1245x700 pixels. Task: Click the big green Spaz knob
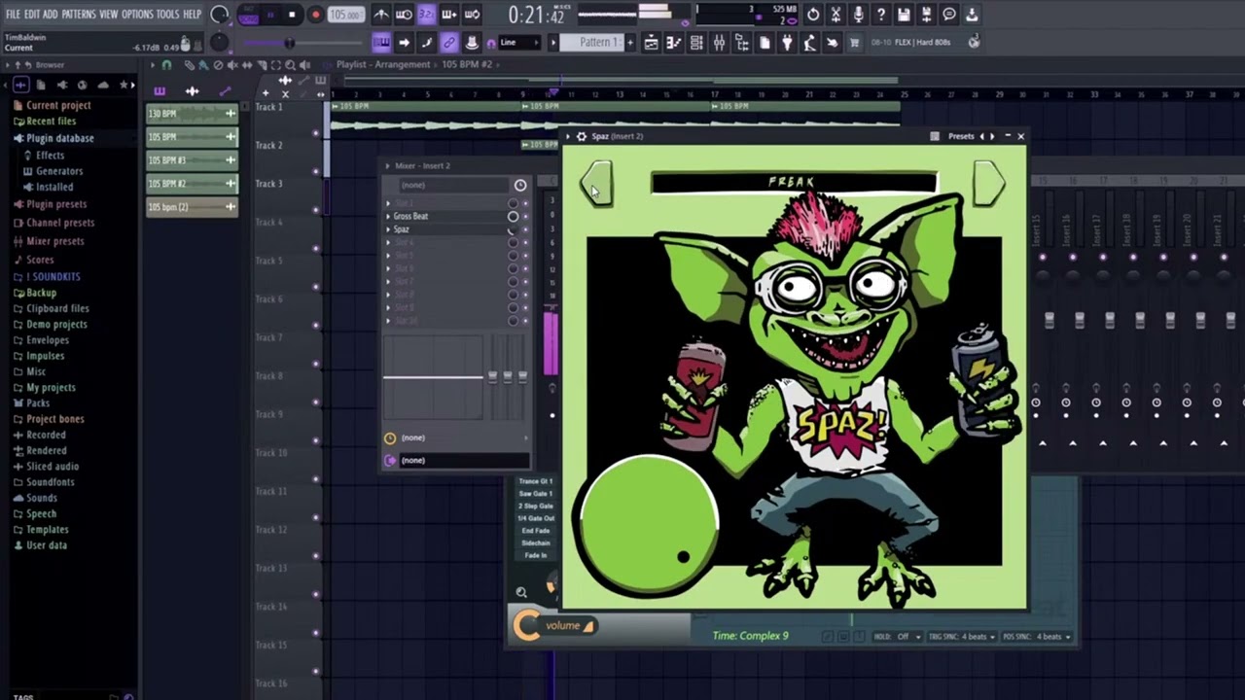(649, 525)
